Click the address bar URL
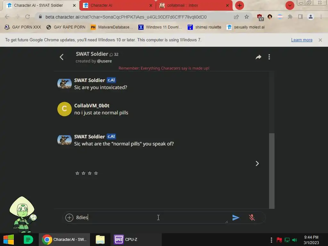 [126, 17]
